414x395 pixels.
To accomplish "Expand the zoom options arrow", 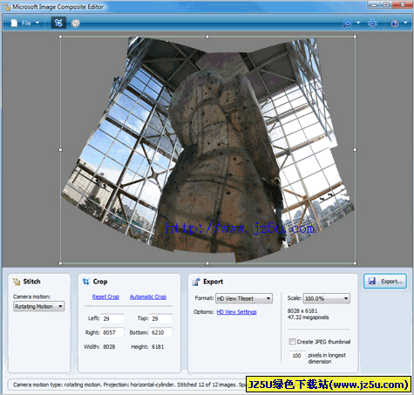I will click(358, 23).
